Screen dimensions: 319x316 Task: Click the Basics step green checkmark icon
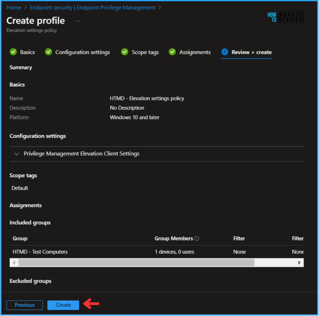point(13,52)
